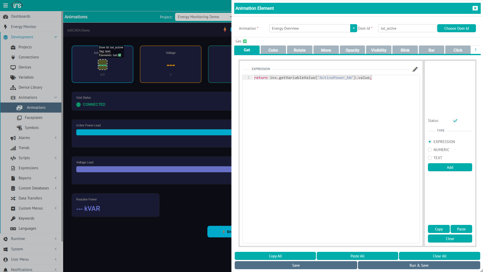Open the Animation dropdown showing Energy Overview

354,28
